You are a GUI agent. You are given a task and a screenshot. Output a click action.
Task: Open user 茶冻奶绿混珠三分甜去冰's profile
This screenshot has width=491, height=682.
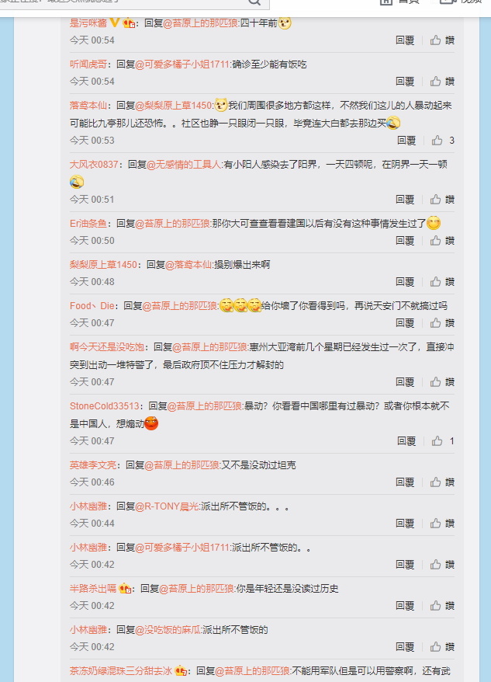[121, 670]
